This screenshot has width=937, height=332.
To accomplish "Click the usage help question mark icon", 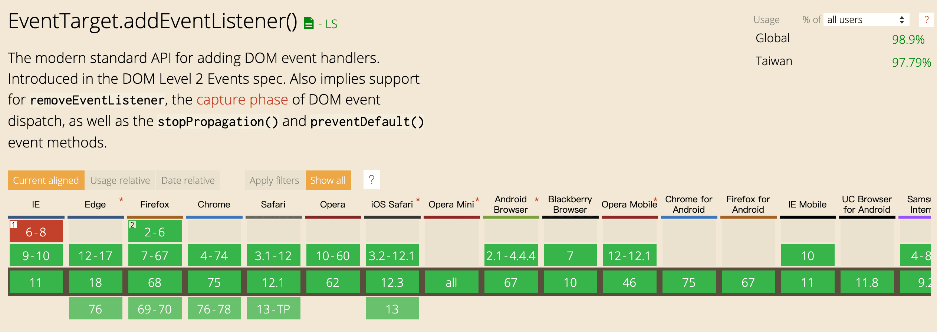I will click(926, 20).
